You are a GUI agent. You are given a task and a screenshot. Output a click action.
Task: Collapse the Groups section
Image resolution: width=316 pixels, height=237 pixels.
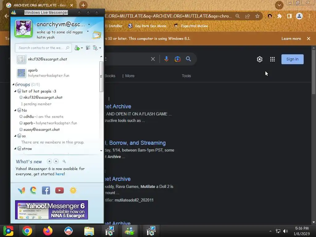click(x=13, y=85)
